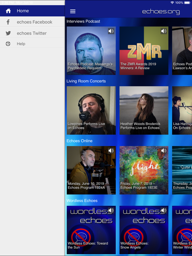The height and width of the screenshot is (256, 192).
Task: Open Wordless Echoes section heading
Action: coord(82,200)
